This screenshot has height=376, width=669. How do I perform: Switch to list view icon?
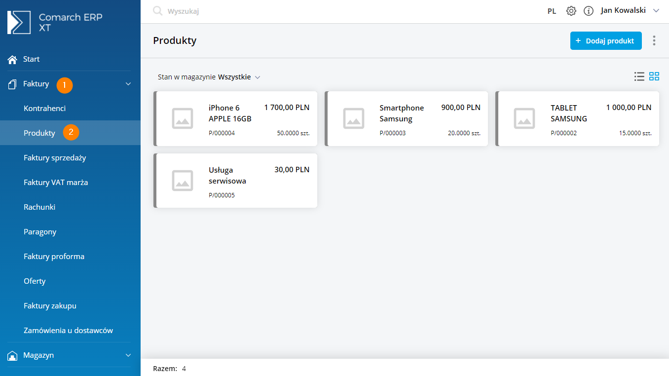pyautogui.click(x=639, y=76)
